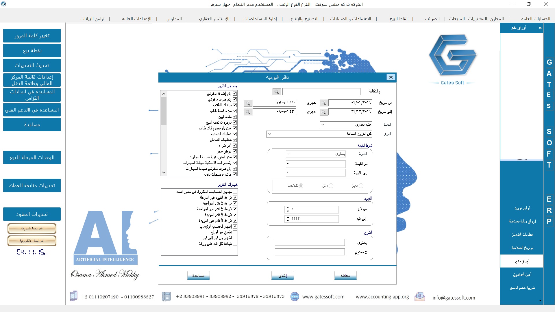Image resolution: width=555 pixels, height=312 pixels.
Task: Click المراجعة الالكترونية button
Action: point(32,241)
